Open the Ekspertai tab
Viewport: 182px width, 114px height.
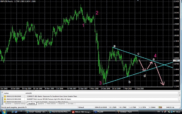tap(62, 104)
